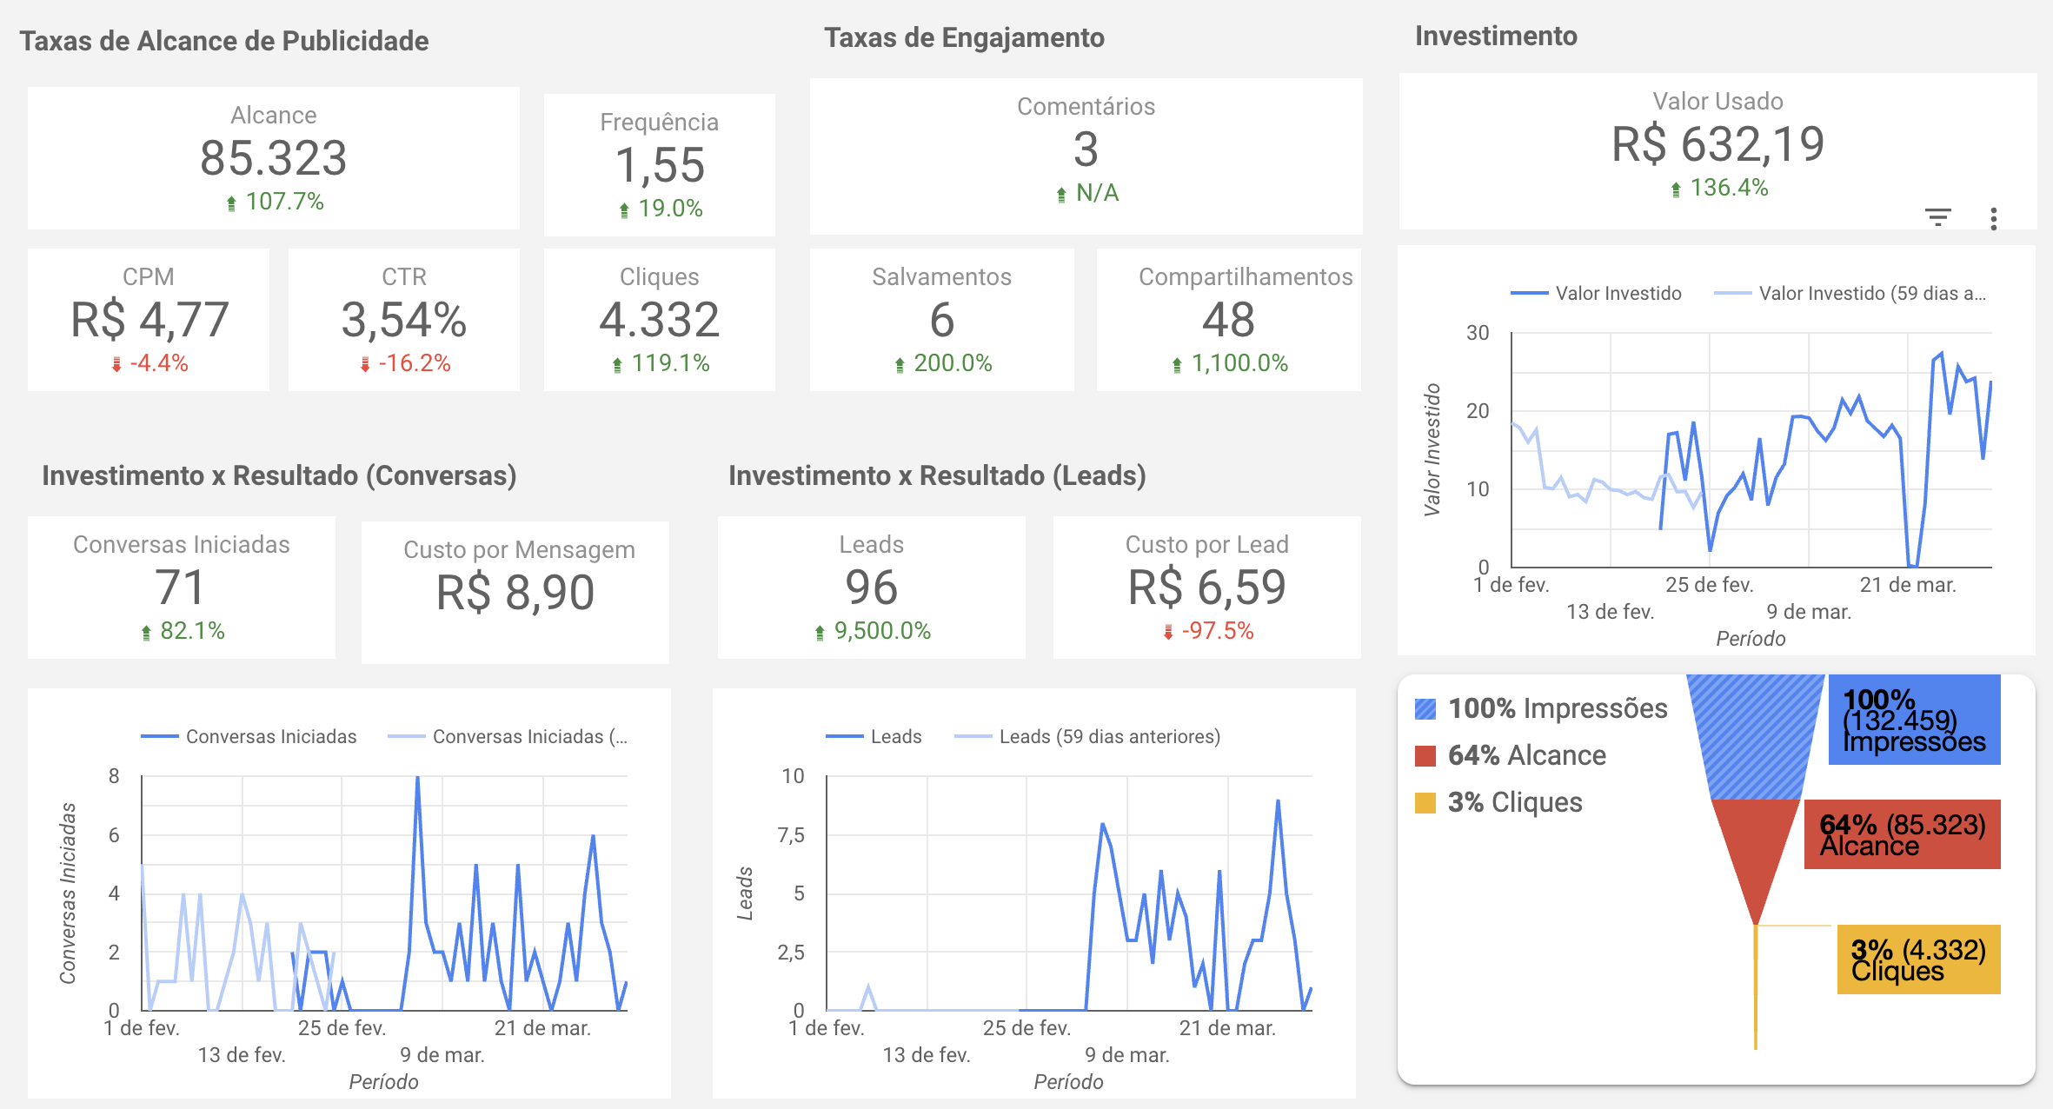Click the Investimento x Resultado (Leads) heading
The image size is (2053, 1109).
[x=937, y=476]
